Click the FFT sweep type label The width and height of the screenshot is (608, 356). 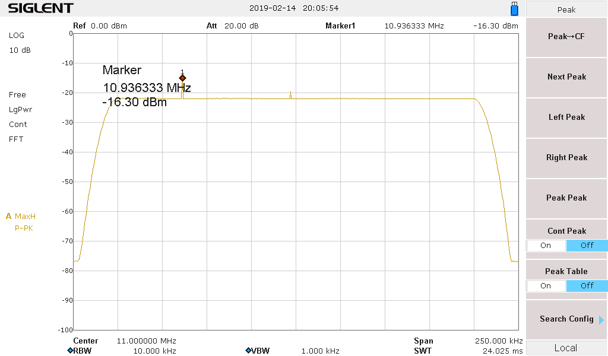click(x=16, y=139)
